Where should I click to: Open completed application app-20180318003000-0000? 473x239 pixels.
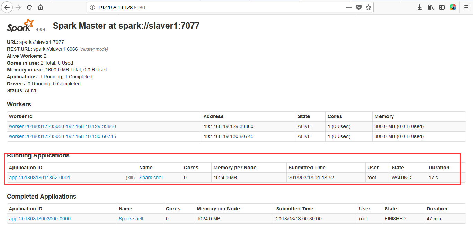click(40, 219)
